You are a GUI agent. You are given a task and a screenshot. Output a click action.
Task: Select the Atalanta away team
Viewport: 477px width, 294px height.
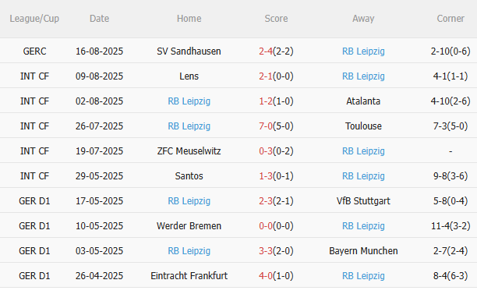363,101
